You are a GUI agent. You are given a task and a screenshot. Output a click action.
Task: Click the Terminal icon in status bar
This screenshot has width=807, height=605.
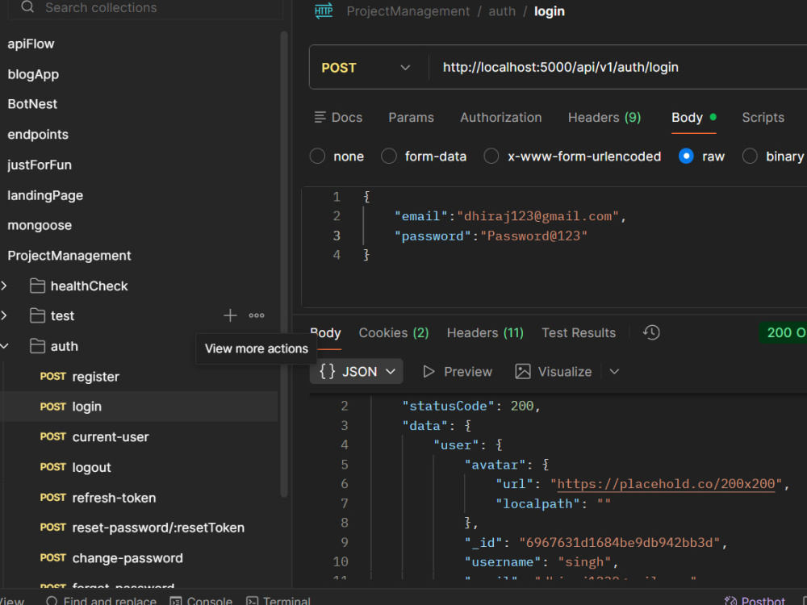[x=252, y=601]
